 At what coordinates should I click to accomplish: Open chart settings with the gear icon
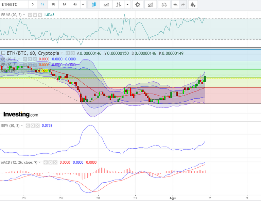pyautogui.click(x=138, y=4)
